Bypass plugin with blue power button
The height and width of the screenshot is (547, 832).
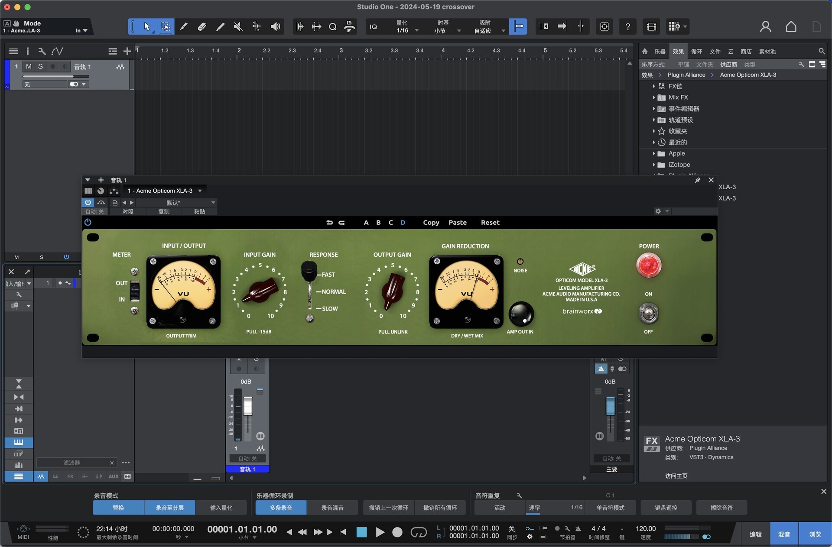pos(88,203)
